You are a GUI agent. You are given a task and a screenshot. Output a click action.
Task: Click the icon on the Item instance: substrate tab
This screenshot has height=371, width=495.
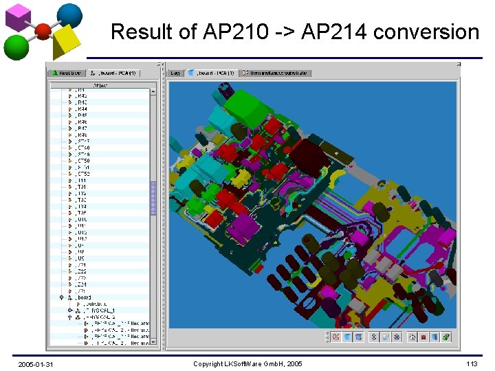pyautogui.click(x=245, y=73)
